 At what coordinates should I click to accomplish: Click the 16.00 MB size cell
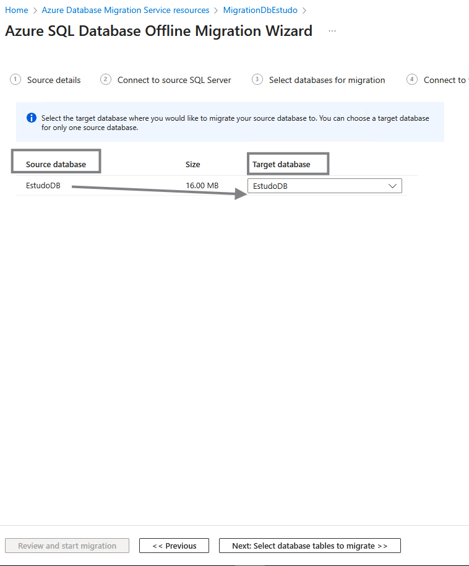202,186
